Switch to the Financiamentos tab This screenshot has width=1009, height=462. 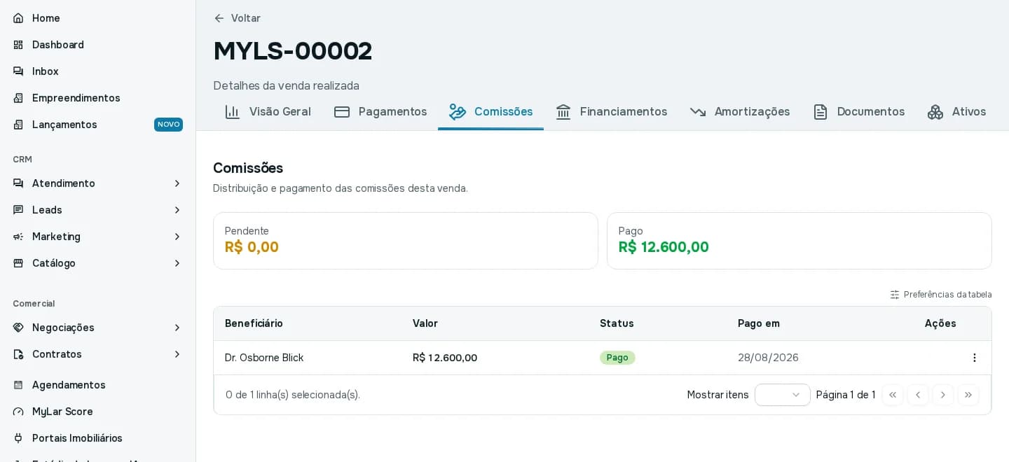point(611,112)
